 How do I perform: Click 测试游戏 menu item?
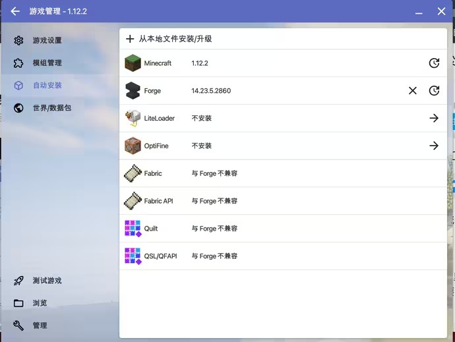coord(60,281)
